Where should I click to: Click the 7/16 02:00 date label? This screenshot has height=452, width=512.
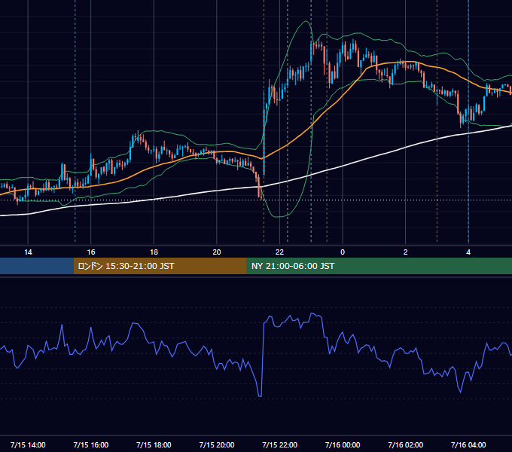pos(405,444)
